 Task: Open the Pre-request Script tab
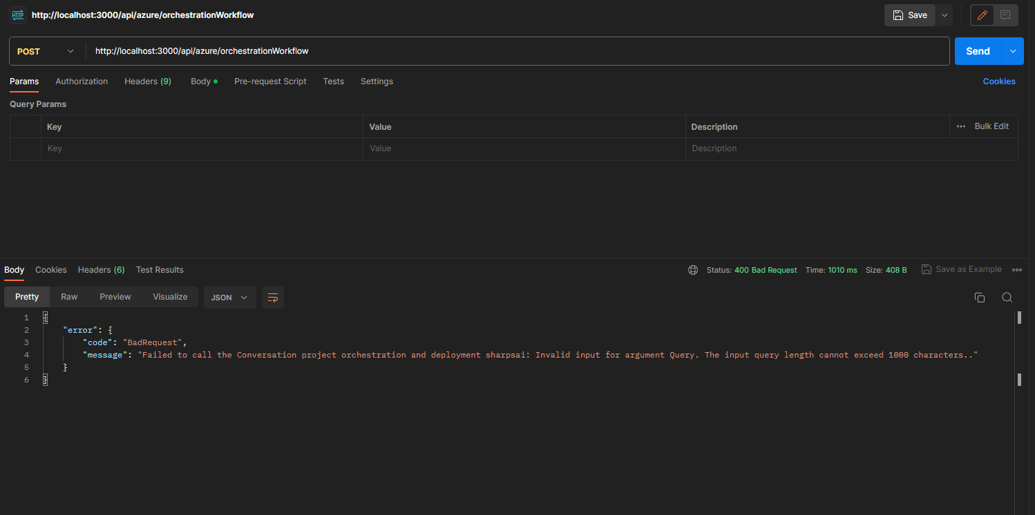pyautogui.click(x=270, y=81)
